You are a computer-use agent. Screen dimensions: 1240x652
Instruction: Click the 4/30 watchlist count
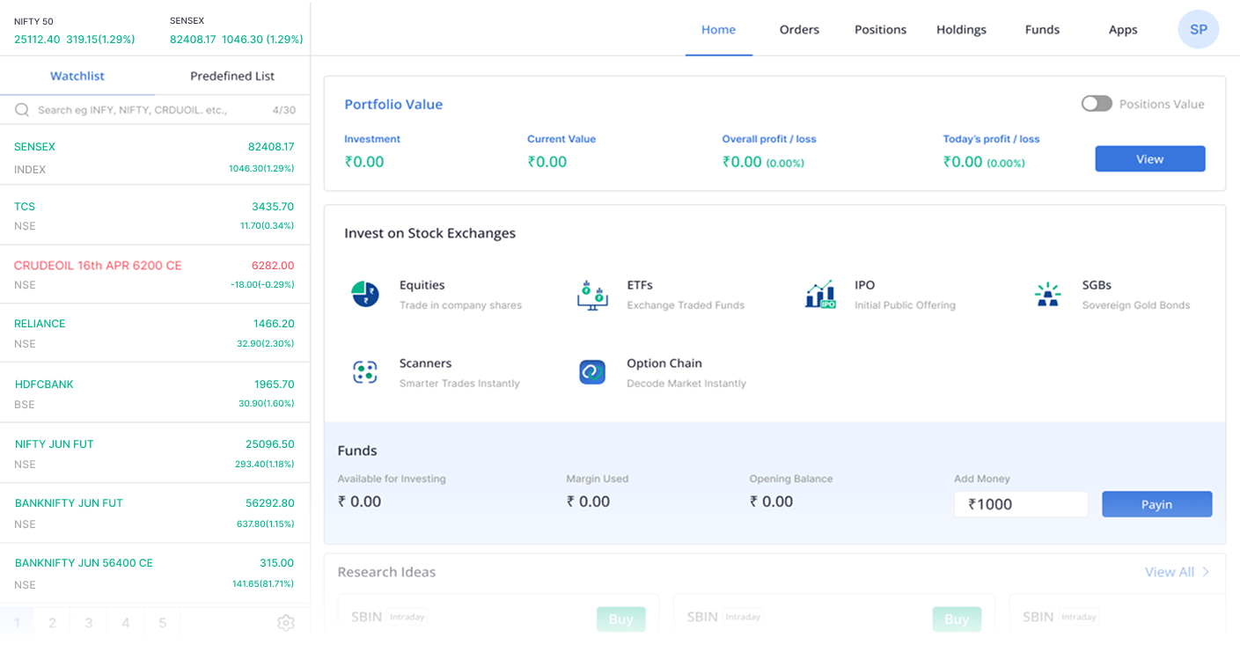click(284, 110)
